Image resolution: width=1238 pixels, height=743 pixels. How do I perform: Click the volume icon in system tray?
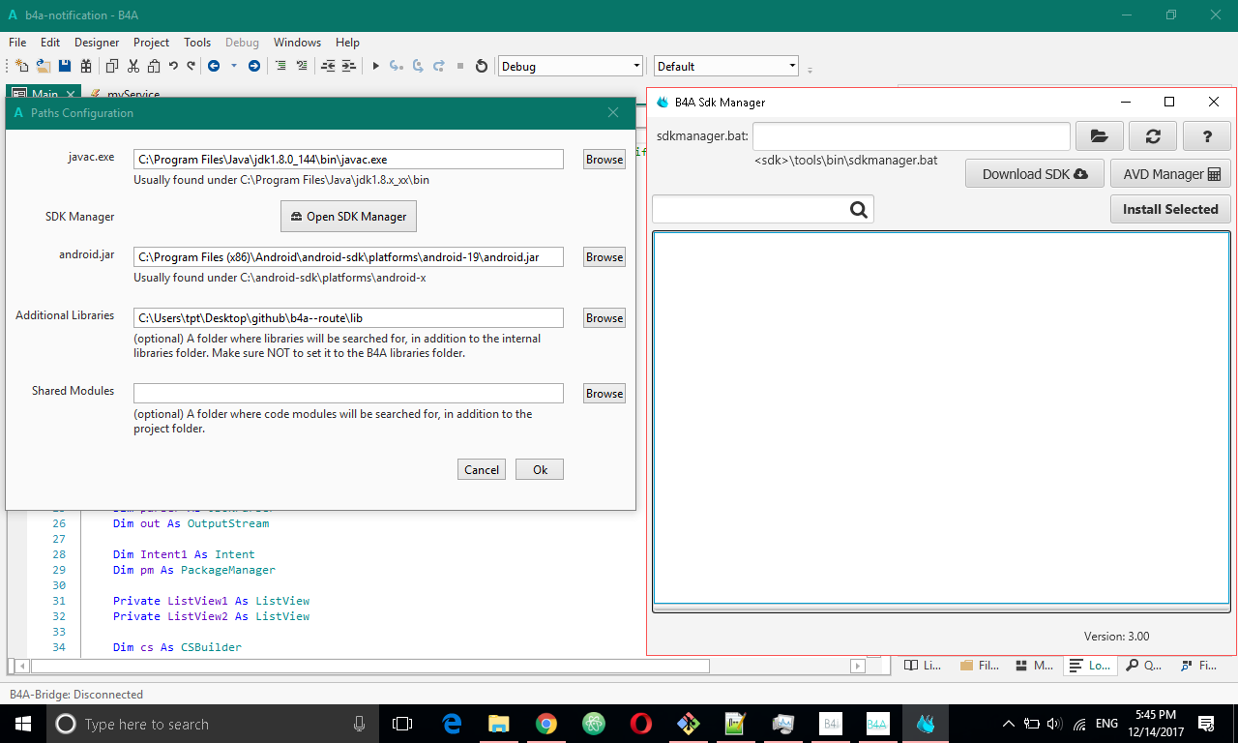(1054, 724)
